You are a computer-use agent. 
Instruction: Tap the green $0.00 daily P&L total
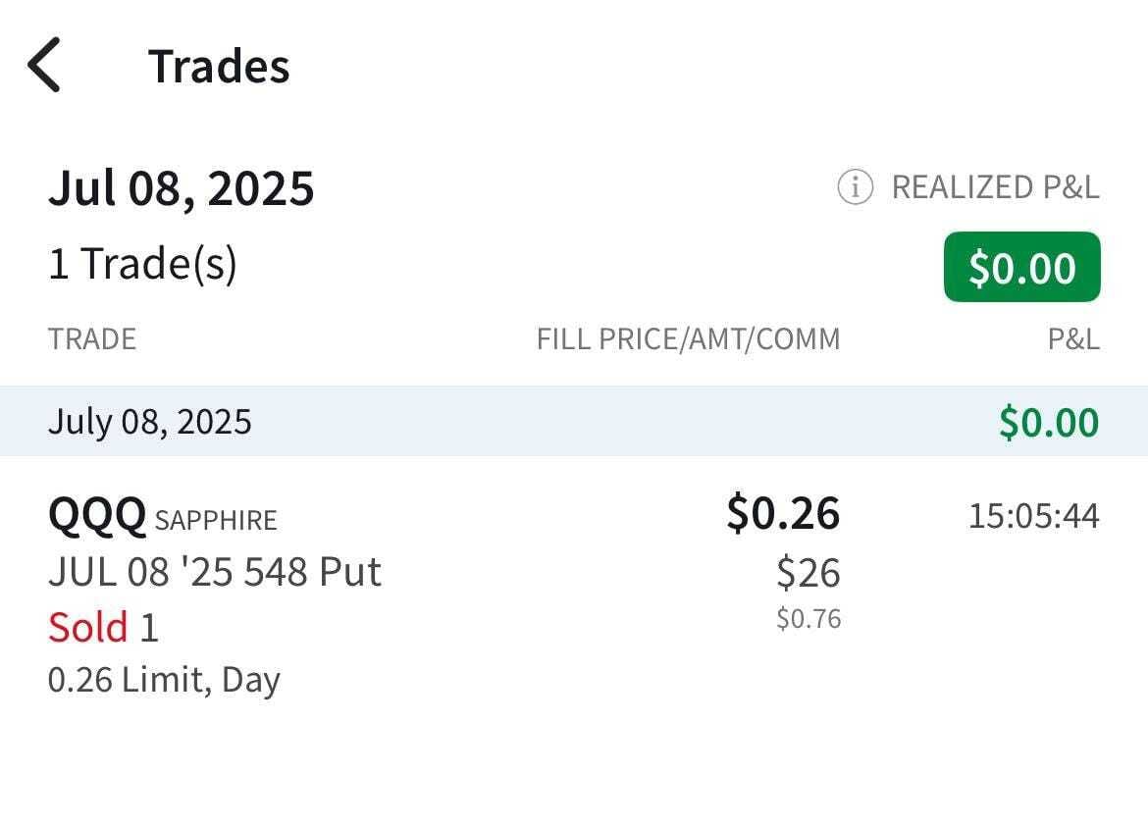point(1049,422)
